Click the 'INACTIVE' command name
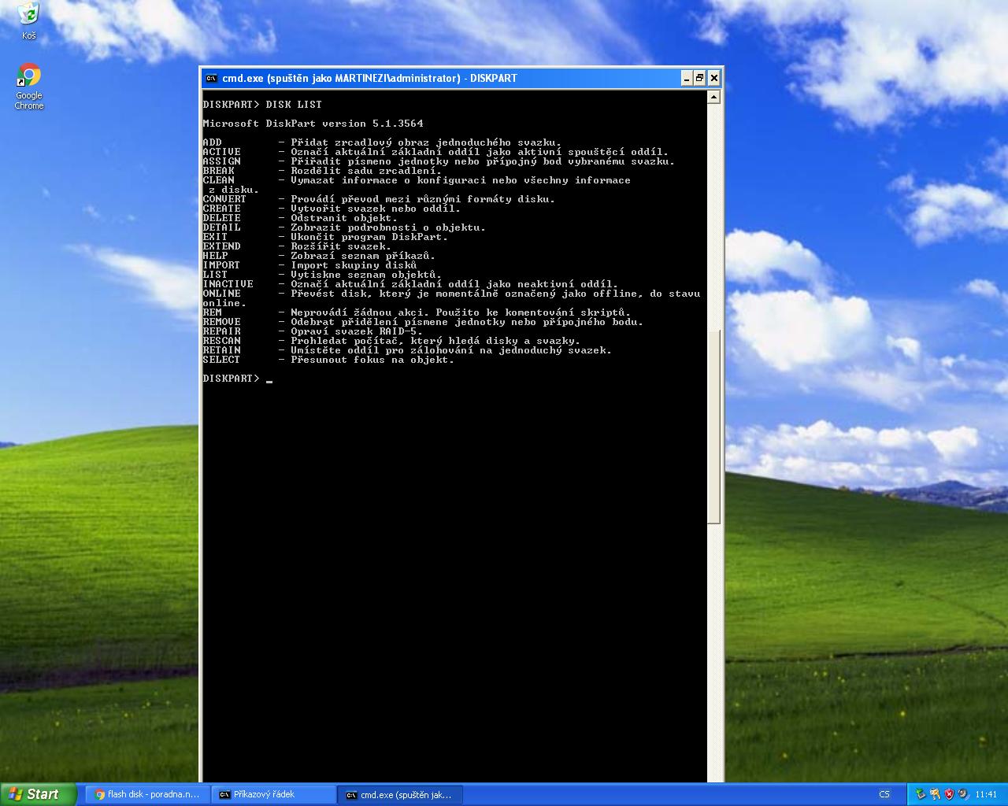Screen dimensions: 1008x806 coord(228,284)
